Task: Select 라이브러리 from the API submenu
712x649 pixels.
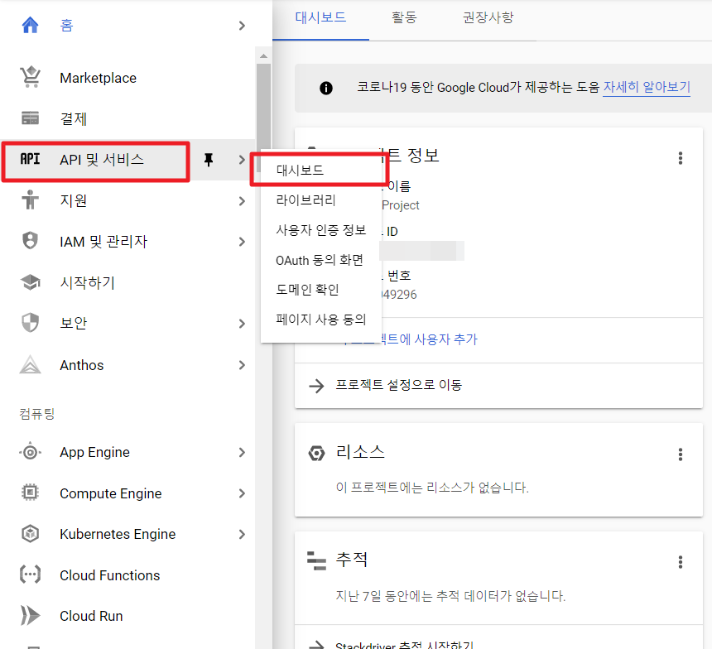Action: [305, 200]
